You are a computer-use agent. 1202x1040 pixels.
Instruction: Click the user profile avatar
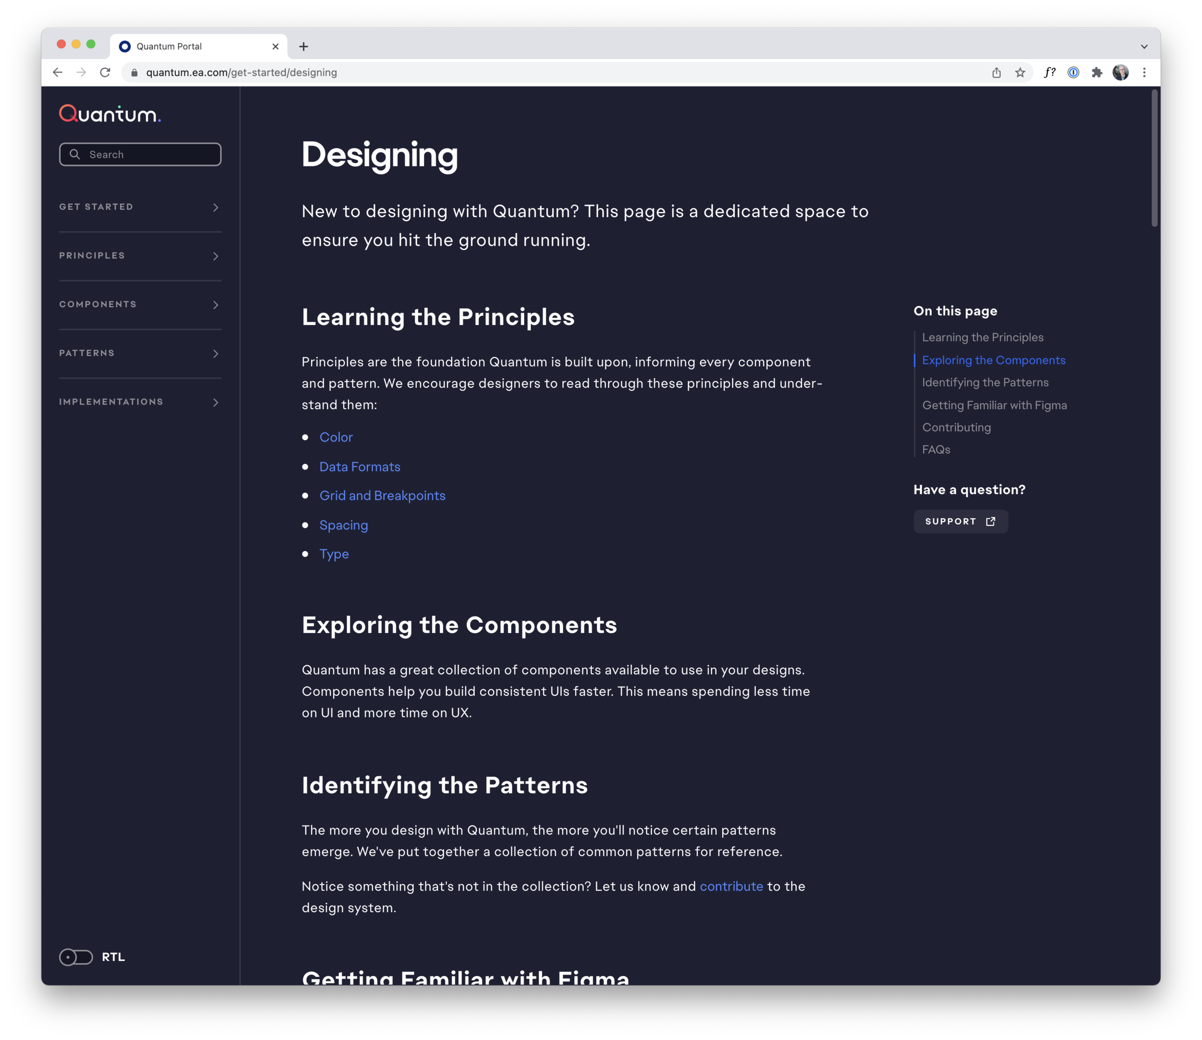(x=1120, y=73)
